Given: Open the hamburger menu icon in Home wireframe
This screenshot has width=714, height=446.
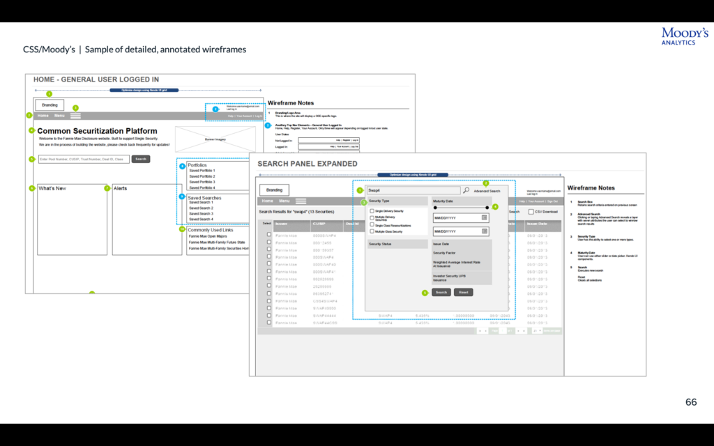Looking at the screenshot, I should (75, 116).
